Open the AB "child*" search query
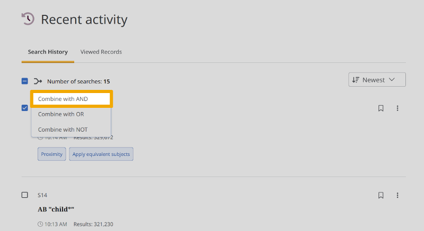This screenshot has height=231, width=424. tap(56, 209)
